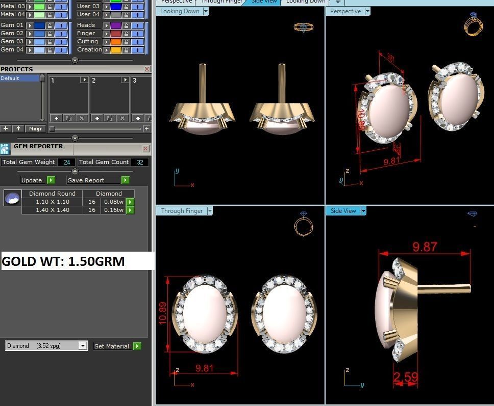Load project slot 3 with up arrow
Screen dimensions: 494x406
pos(138,118)
